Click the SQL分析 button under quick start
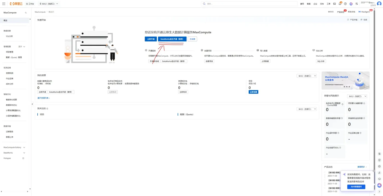The image size is (383, 196). (321, 61)
